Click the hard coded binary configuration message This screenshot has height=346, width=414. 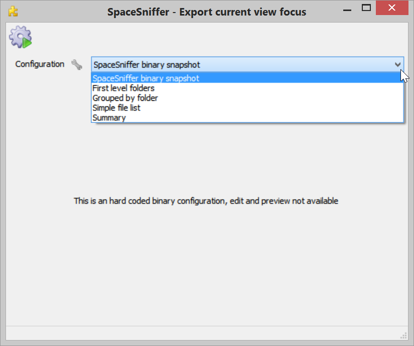[x=206, y=201]
